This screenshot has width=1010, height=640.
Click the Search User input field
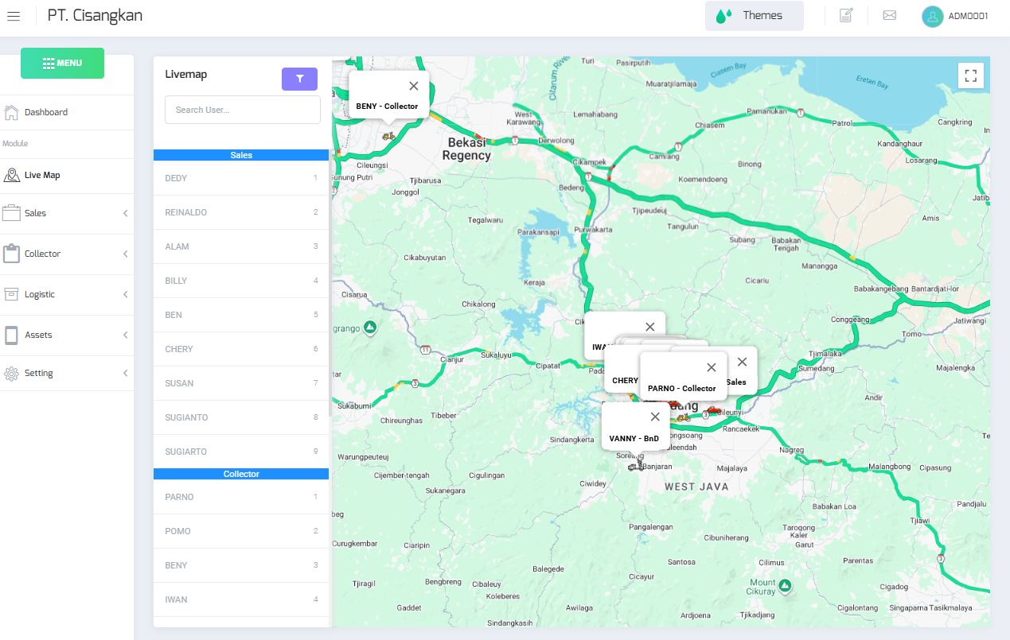click(242, 110)
